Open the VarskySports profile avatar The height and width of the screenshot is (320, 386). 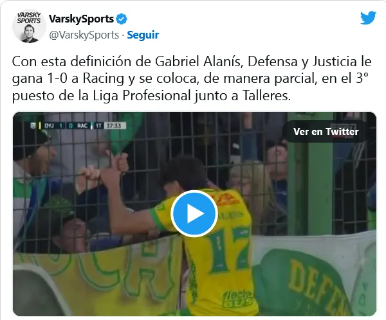pos(29,26)
